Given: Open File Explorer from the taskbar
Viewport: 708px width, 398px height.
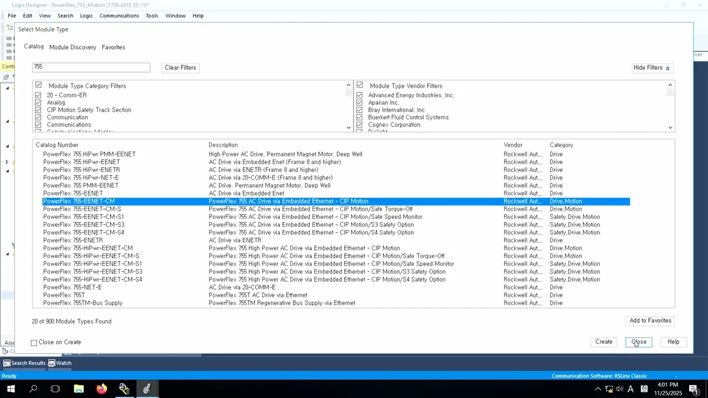Looking at the screenshot, I should 79,389.
